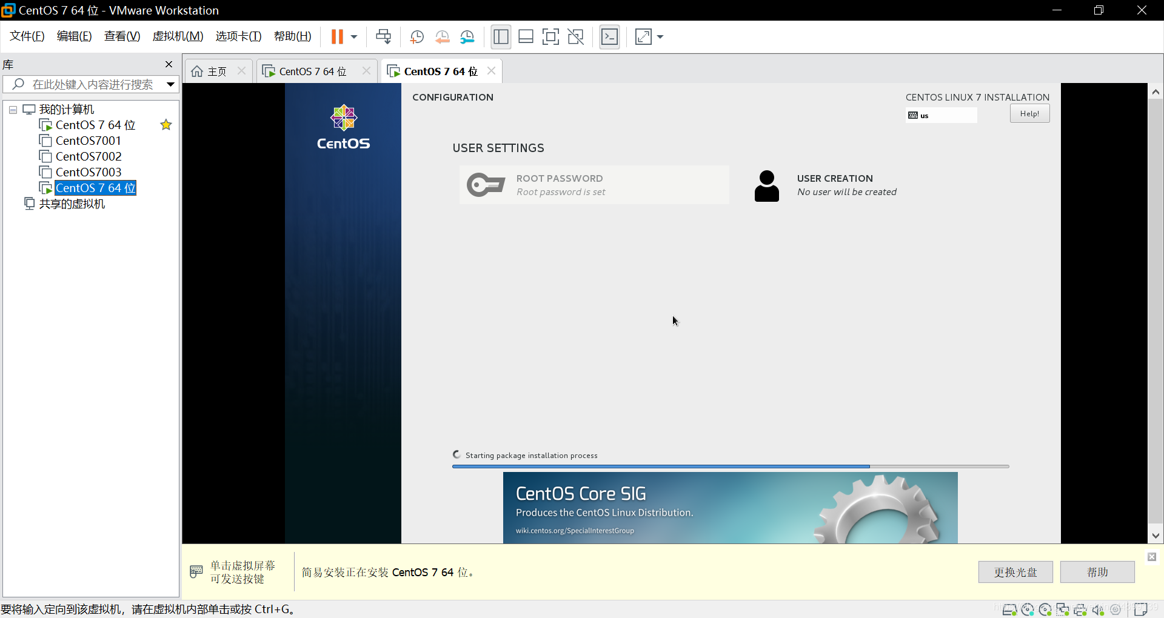Toggle the library sidebar view icon

coord(501,37)
